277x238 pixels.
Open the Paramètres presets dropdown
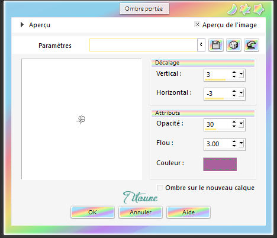pos(201,45)
